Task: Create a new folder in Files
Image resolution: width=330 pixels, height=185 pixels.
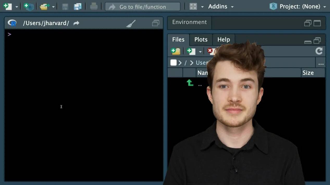Action: click(176, 51)
